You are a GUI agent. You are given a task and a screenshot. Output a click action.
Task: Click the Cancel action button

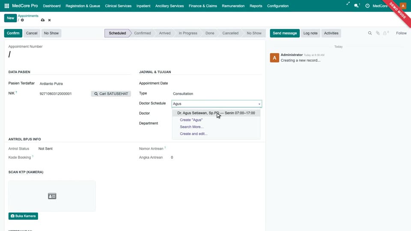click(x=32, y=33)
